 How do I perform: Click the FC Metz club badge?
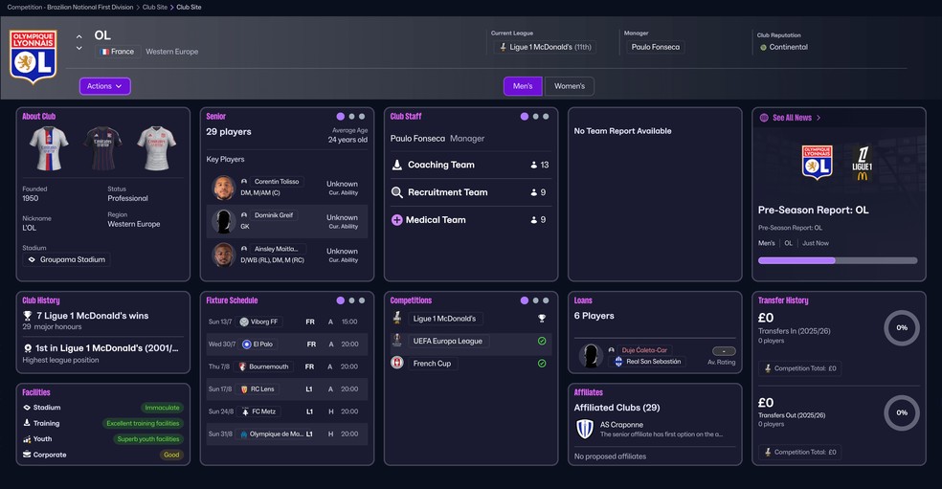245,411
